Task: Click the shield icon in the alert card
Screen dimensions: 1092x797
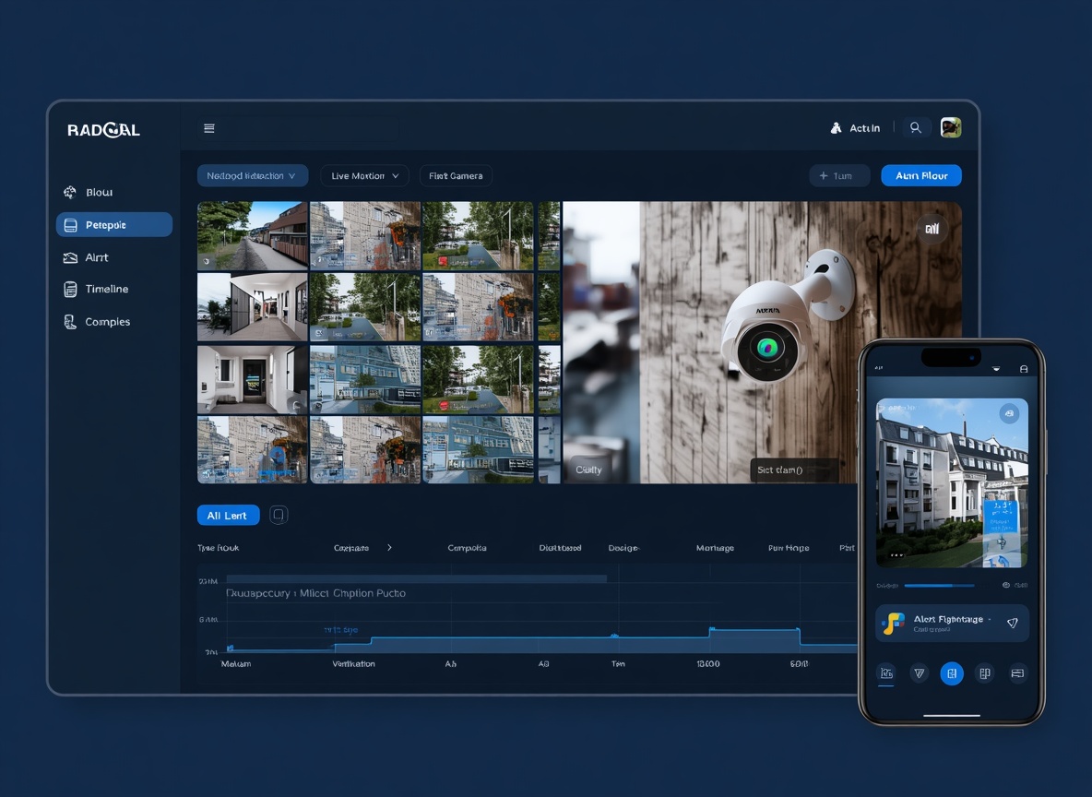Action: (1013, 623)
